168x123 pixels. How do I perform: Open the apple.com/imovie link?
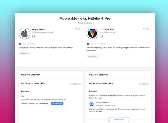tap(43, 32)
